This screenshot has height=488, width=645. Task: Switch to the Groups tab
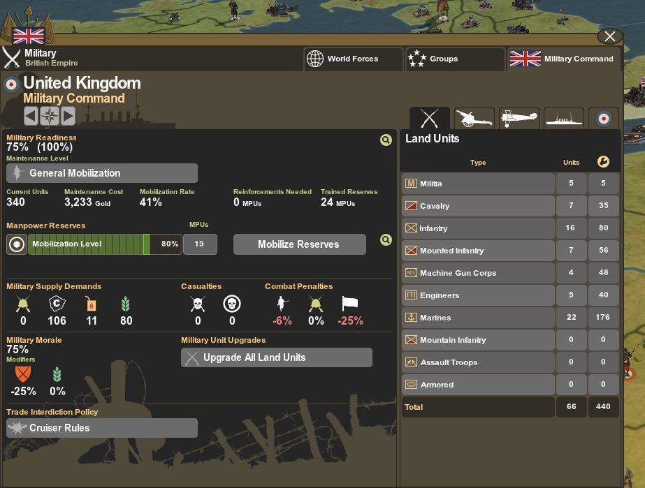(x=455, y=59)
